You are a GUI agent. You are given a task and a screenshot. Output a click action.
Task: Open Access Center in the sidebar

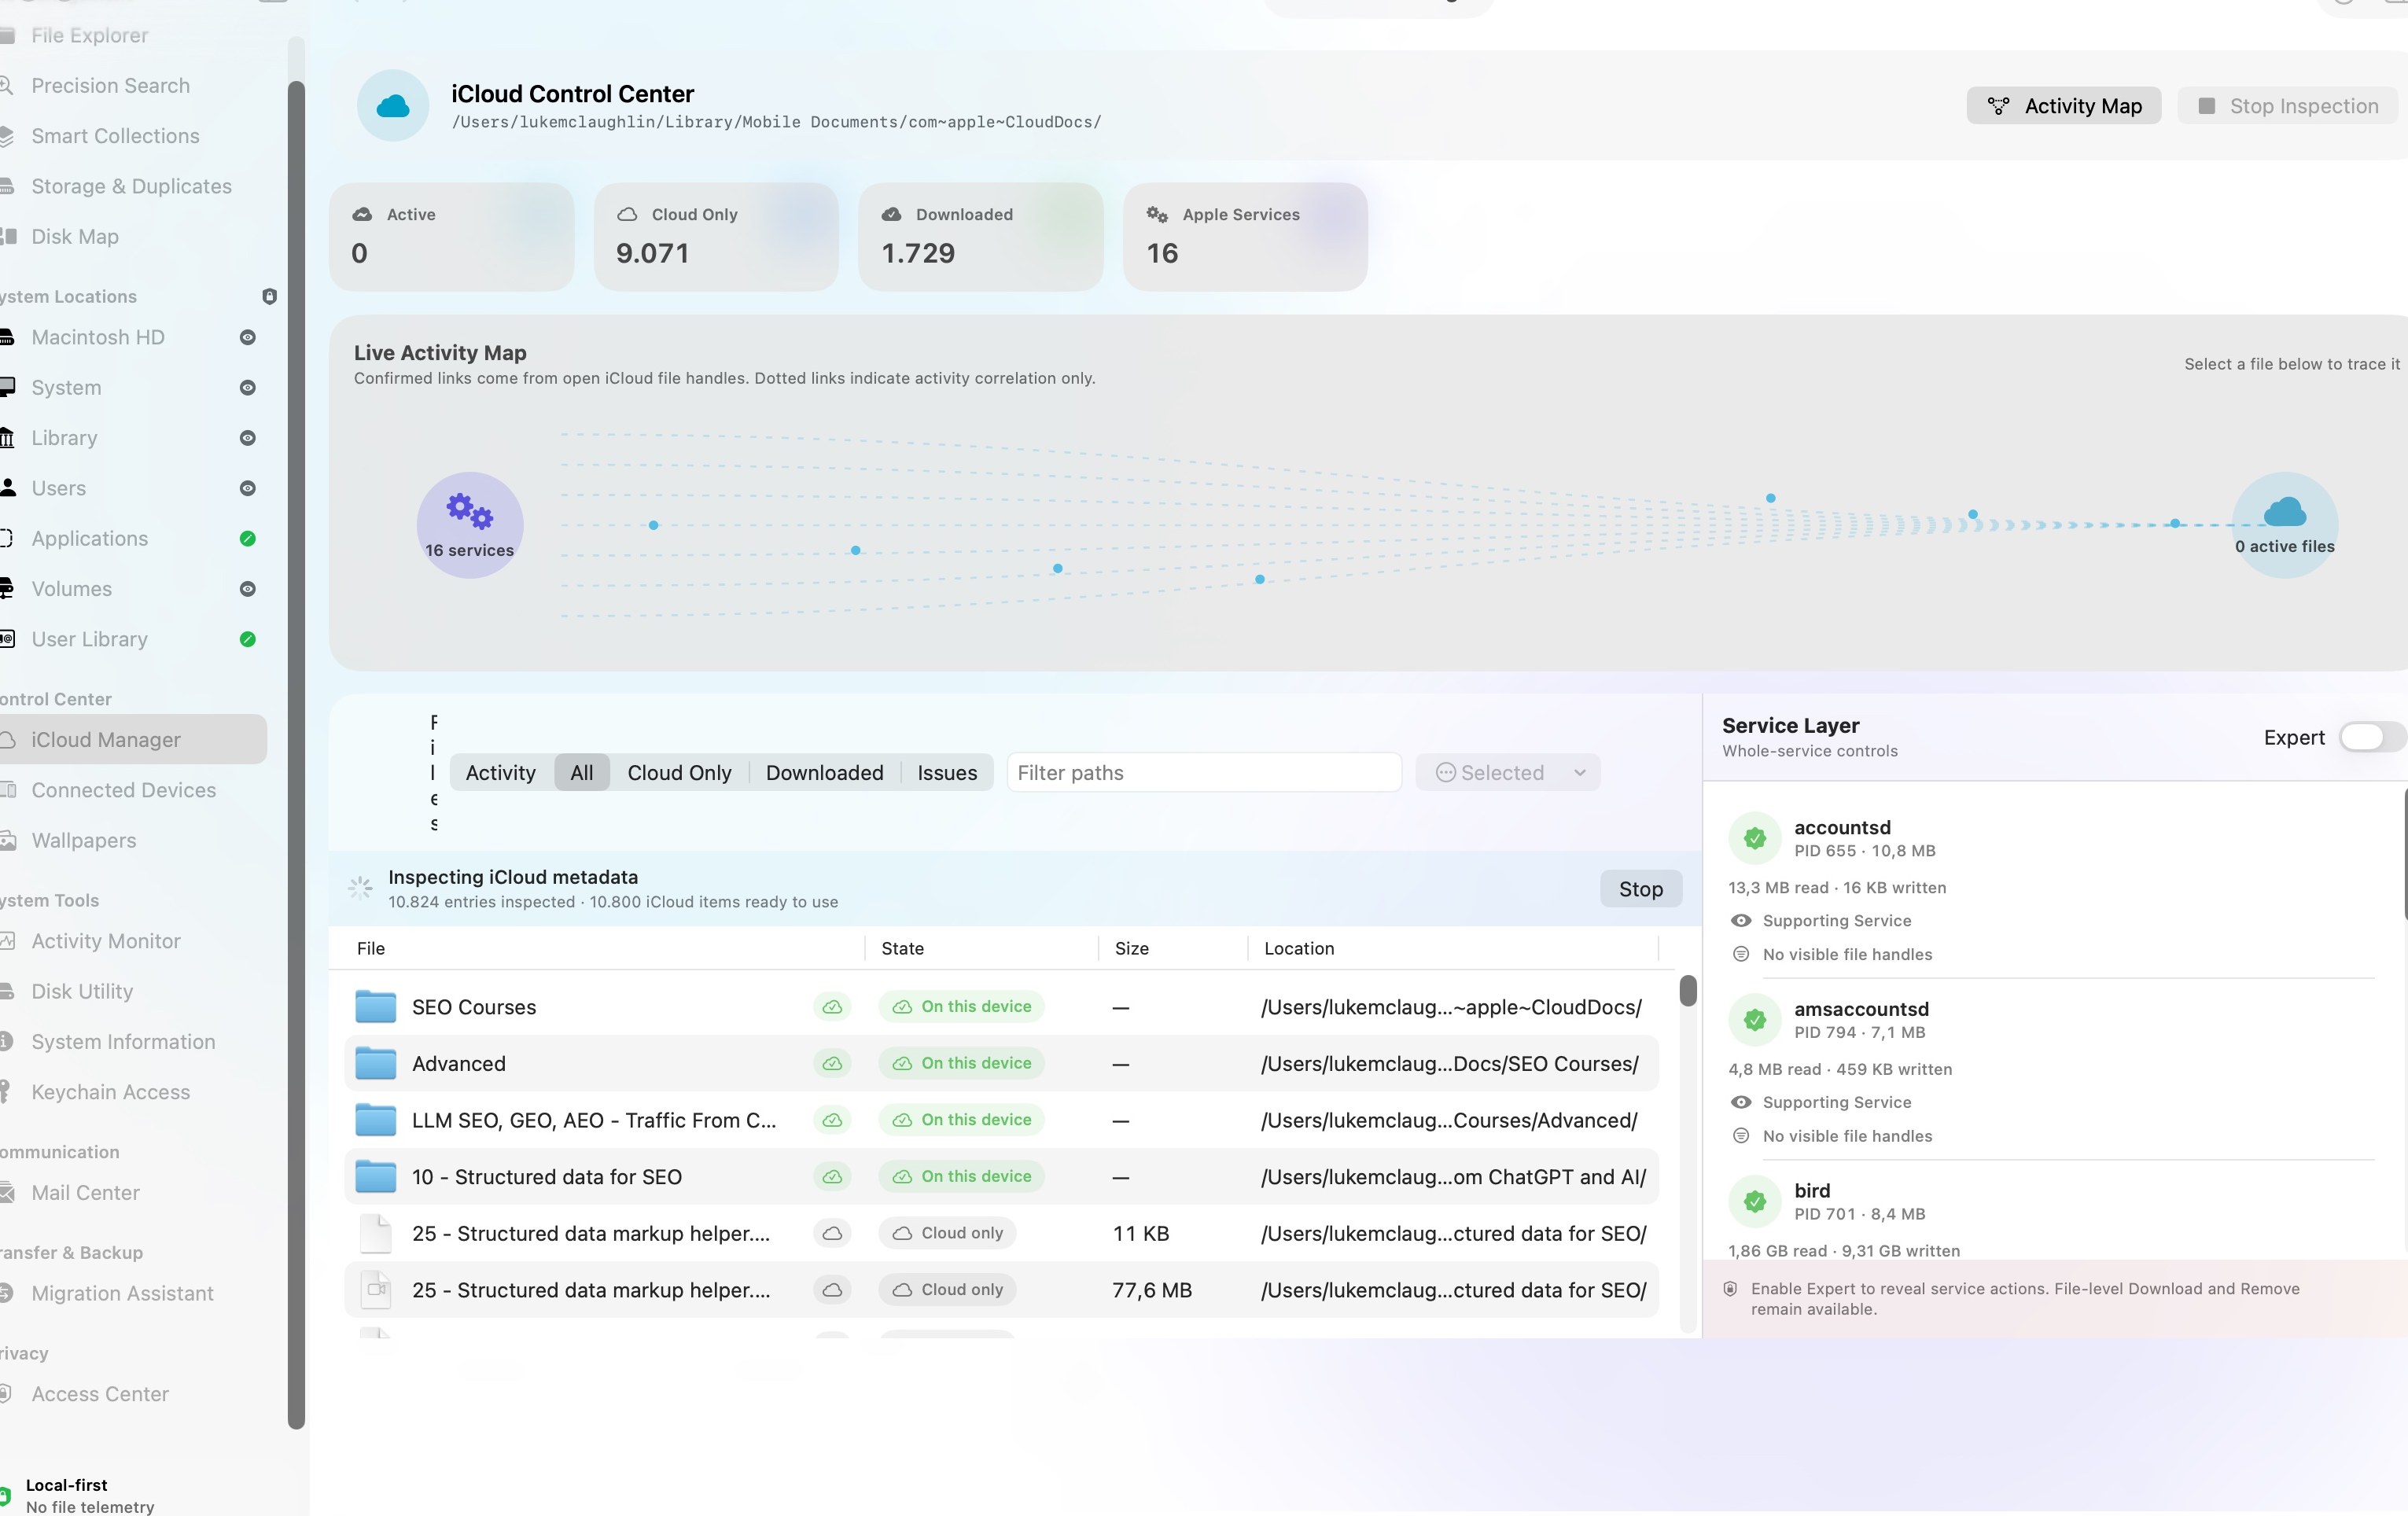(x=100, y=1394)
